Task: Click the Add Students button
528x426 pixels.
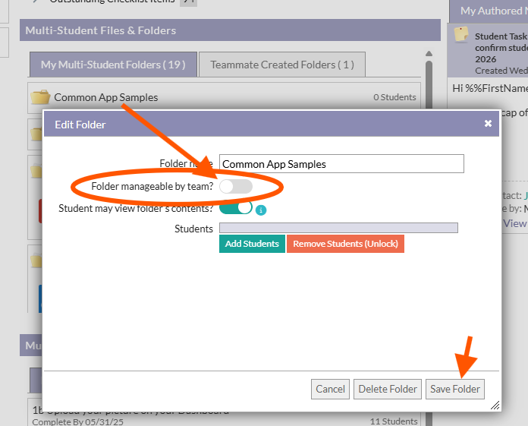Action: tap(252, 244)
